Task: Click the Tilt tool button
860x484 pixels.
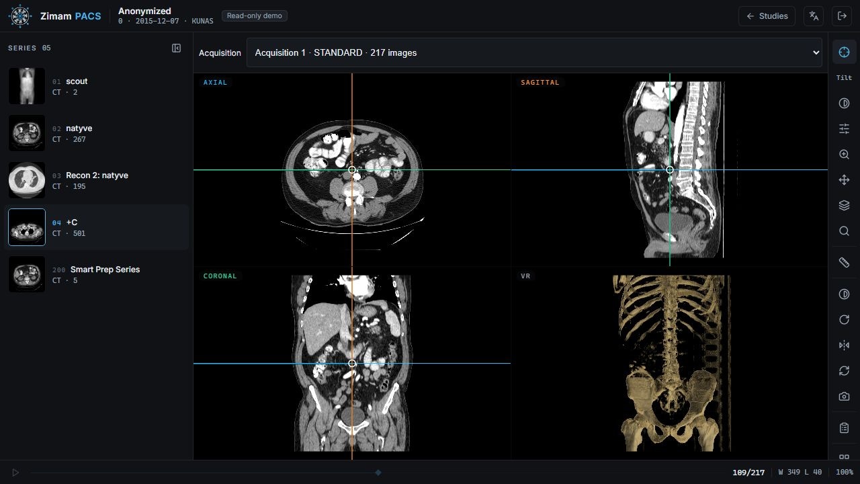Action: pyautogui.click(x=844, y=78)
